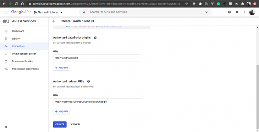Open Library in the sidebar

pyautogui.click(x=24, y=38)
